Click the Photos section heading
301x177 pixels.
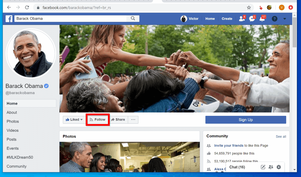tap(69, 136)
